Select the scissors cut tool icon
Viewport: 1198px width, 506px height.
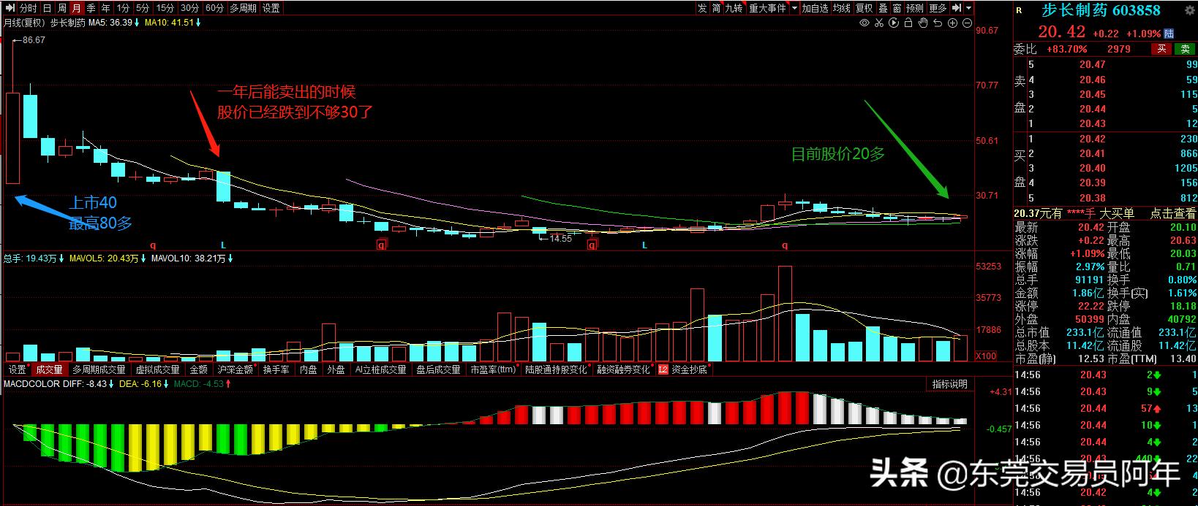click(879, 23)
